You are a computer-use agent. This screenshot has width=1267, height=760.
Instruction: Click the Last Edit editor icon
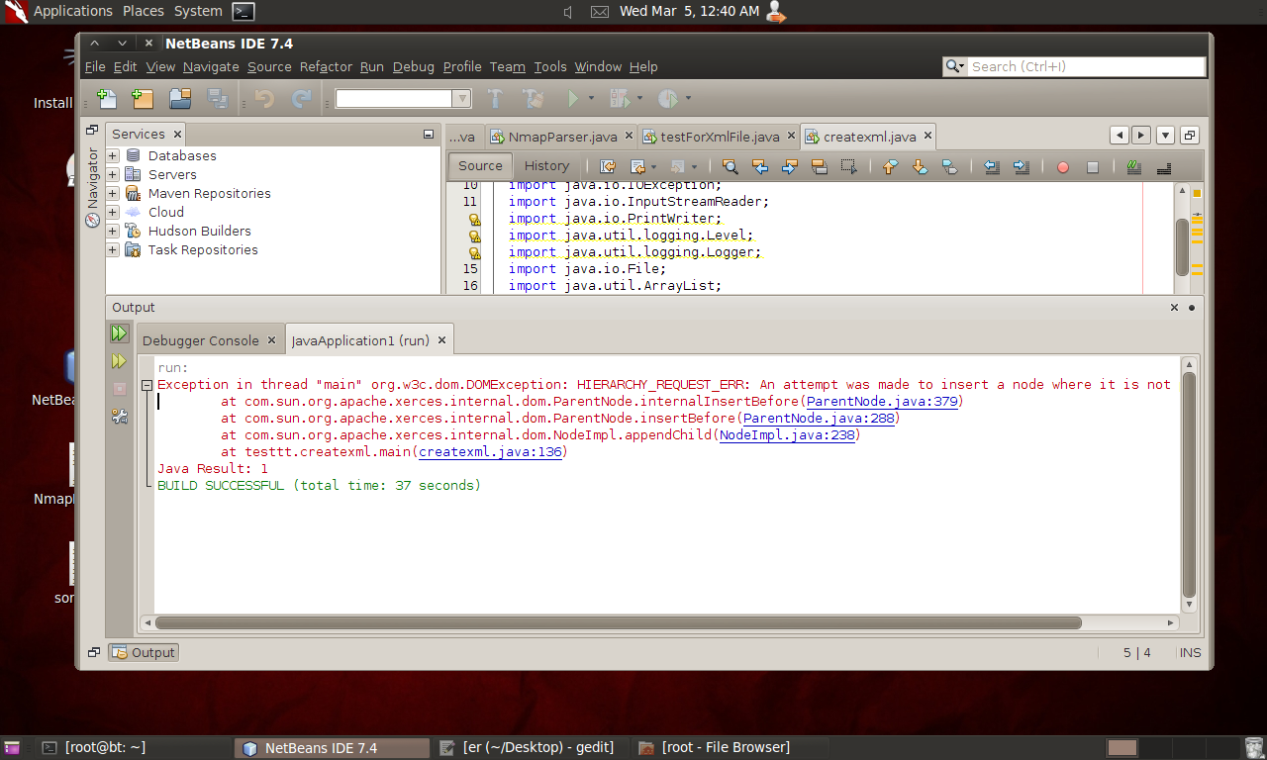pyautogui.click(x=608, y=166)
